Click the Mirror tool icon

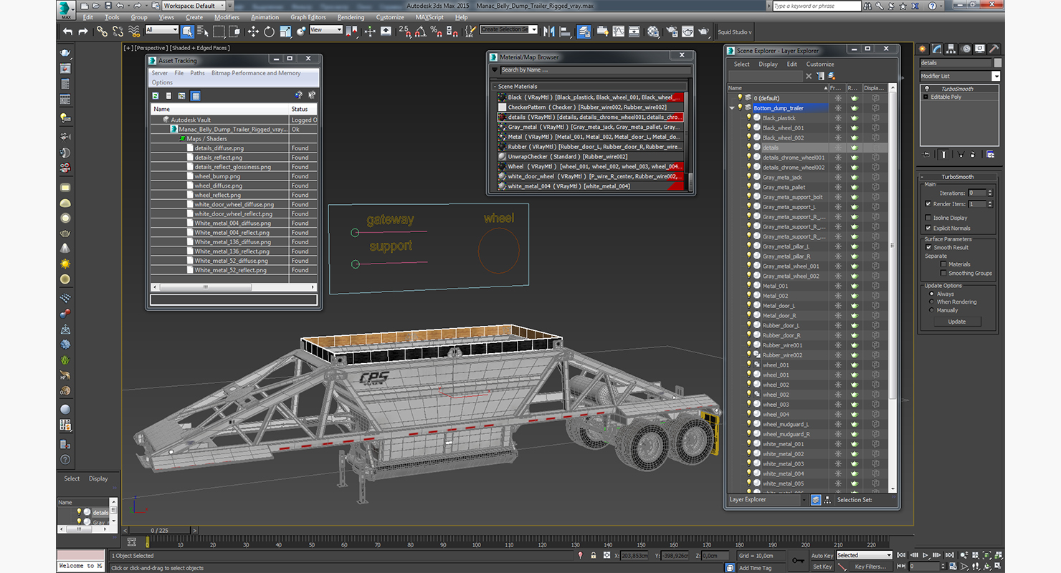[x=549, y=32]
